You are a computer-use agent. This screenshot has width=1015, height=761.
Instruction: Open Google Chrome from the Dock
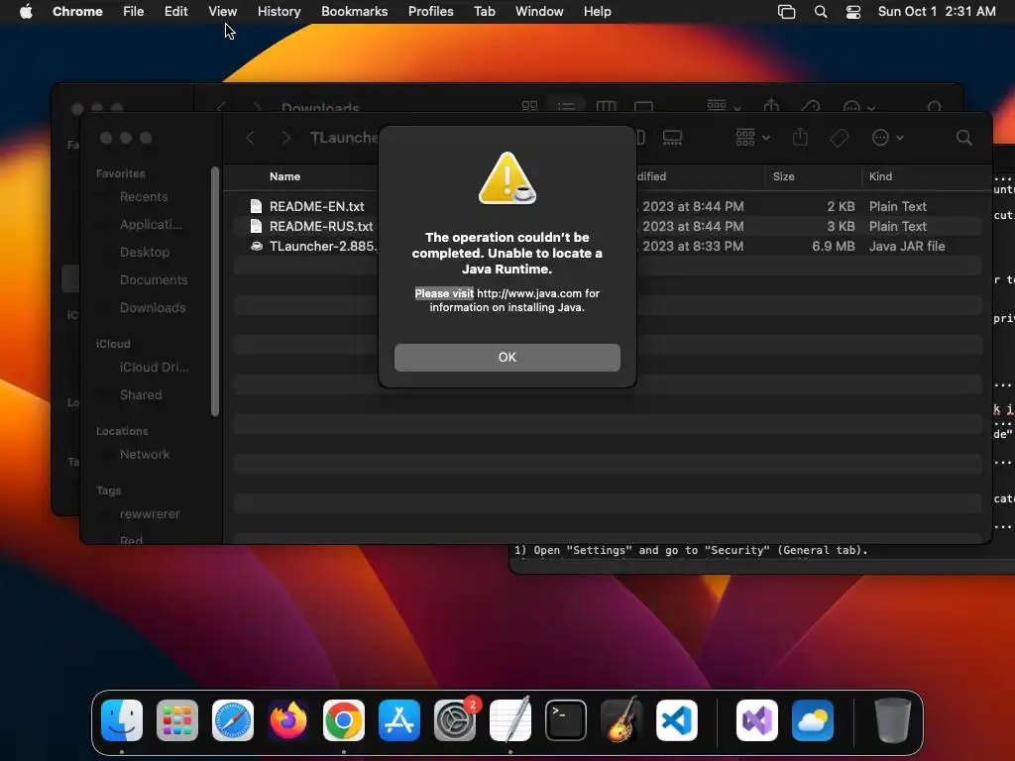344,720
